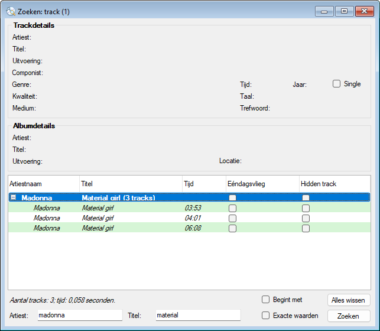Collapse the Madonna Material girl group
Screen dimensions: 380x331
(x=14, y=197)
